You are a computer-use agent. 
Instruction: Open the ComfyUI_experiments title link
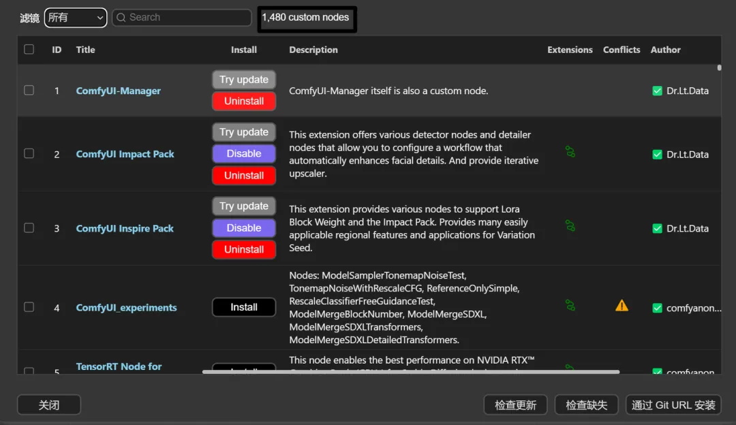126,308
